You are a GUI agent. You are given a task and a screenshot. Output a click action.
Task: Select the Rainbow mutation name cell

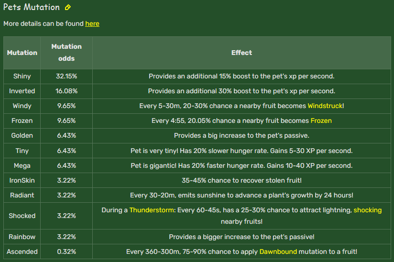point(22,237)
